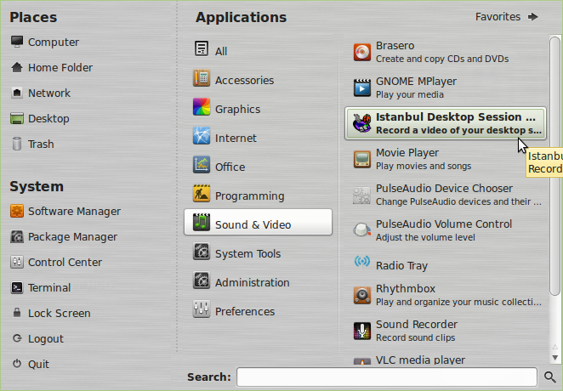
Task: Open Brasero 'Create and copy CDs and DVDs'
Action: (x=446, y=53)
